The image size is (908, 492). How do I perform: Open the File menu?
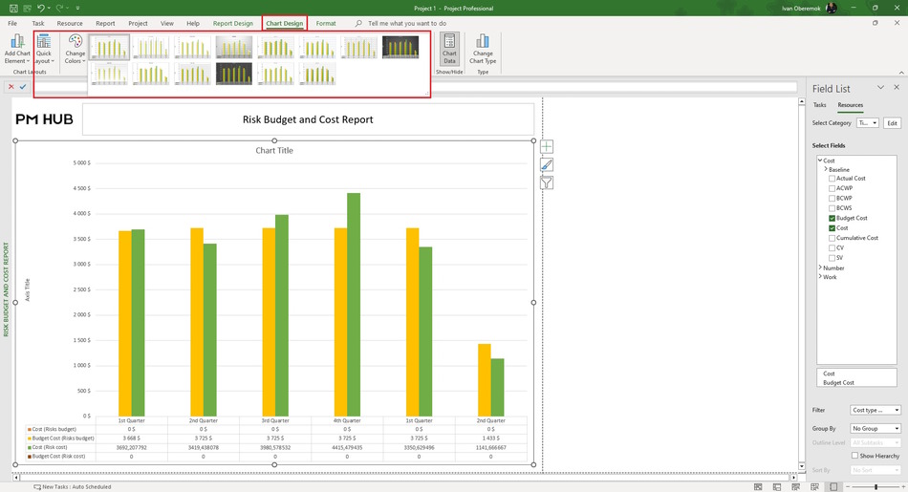pyautogui.click(x=12, y=23)
